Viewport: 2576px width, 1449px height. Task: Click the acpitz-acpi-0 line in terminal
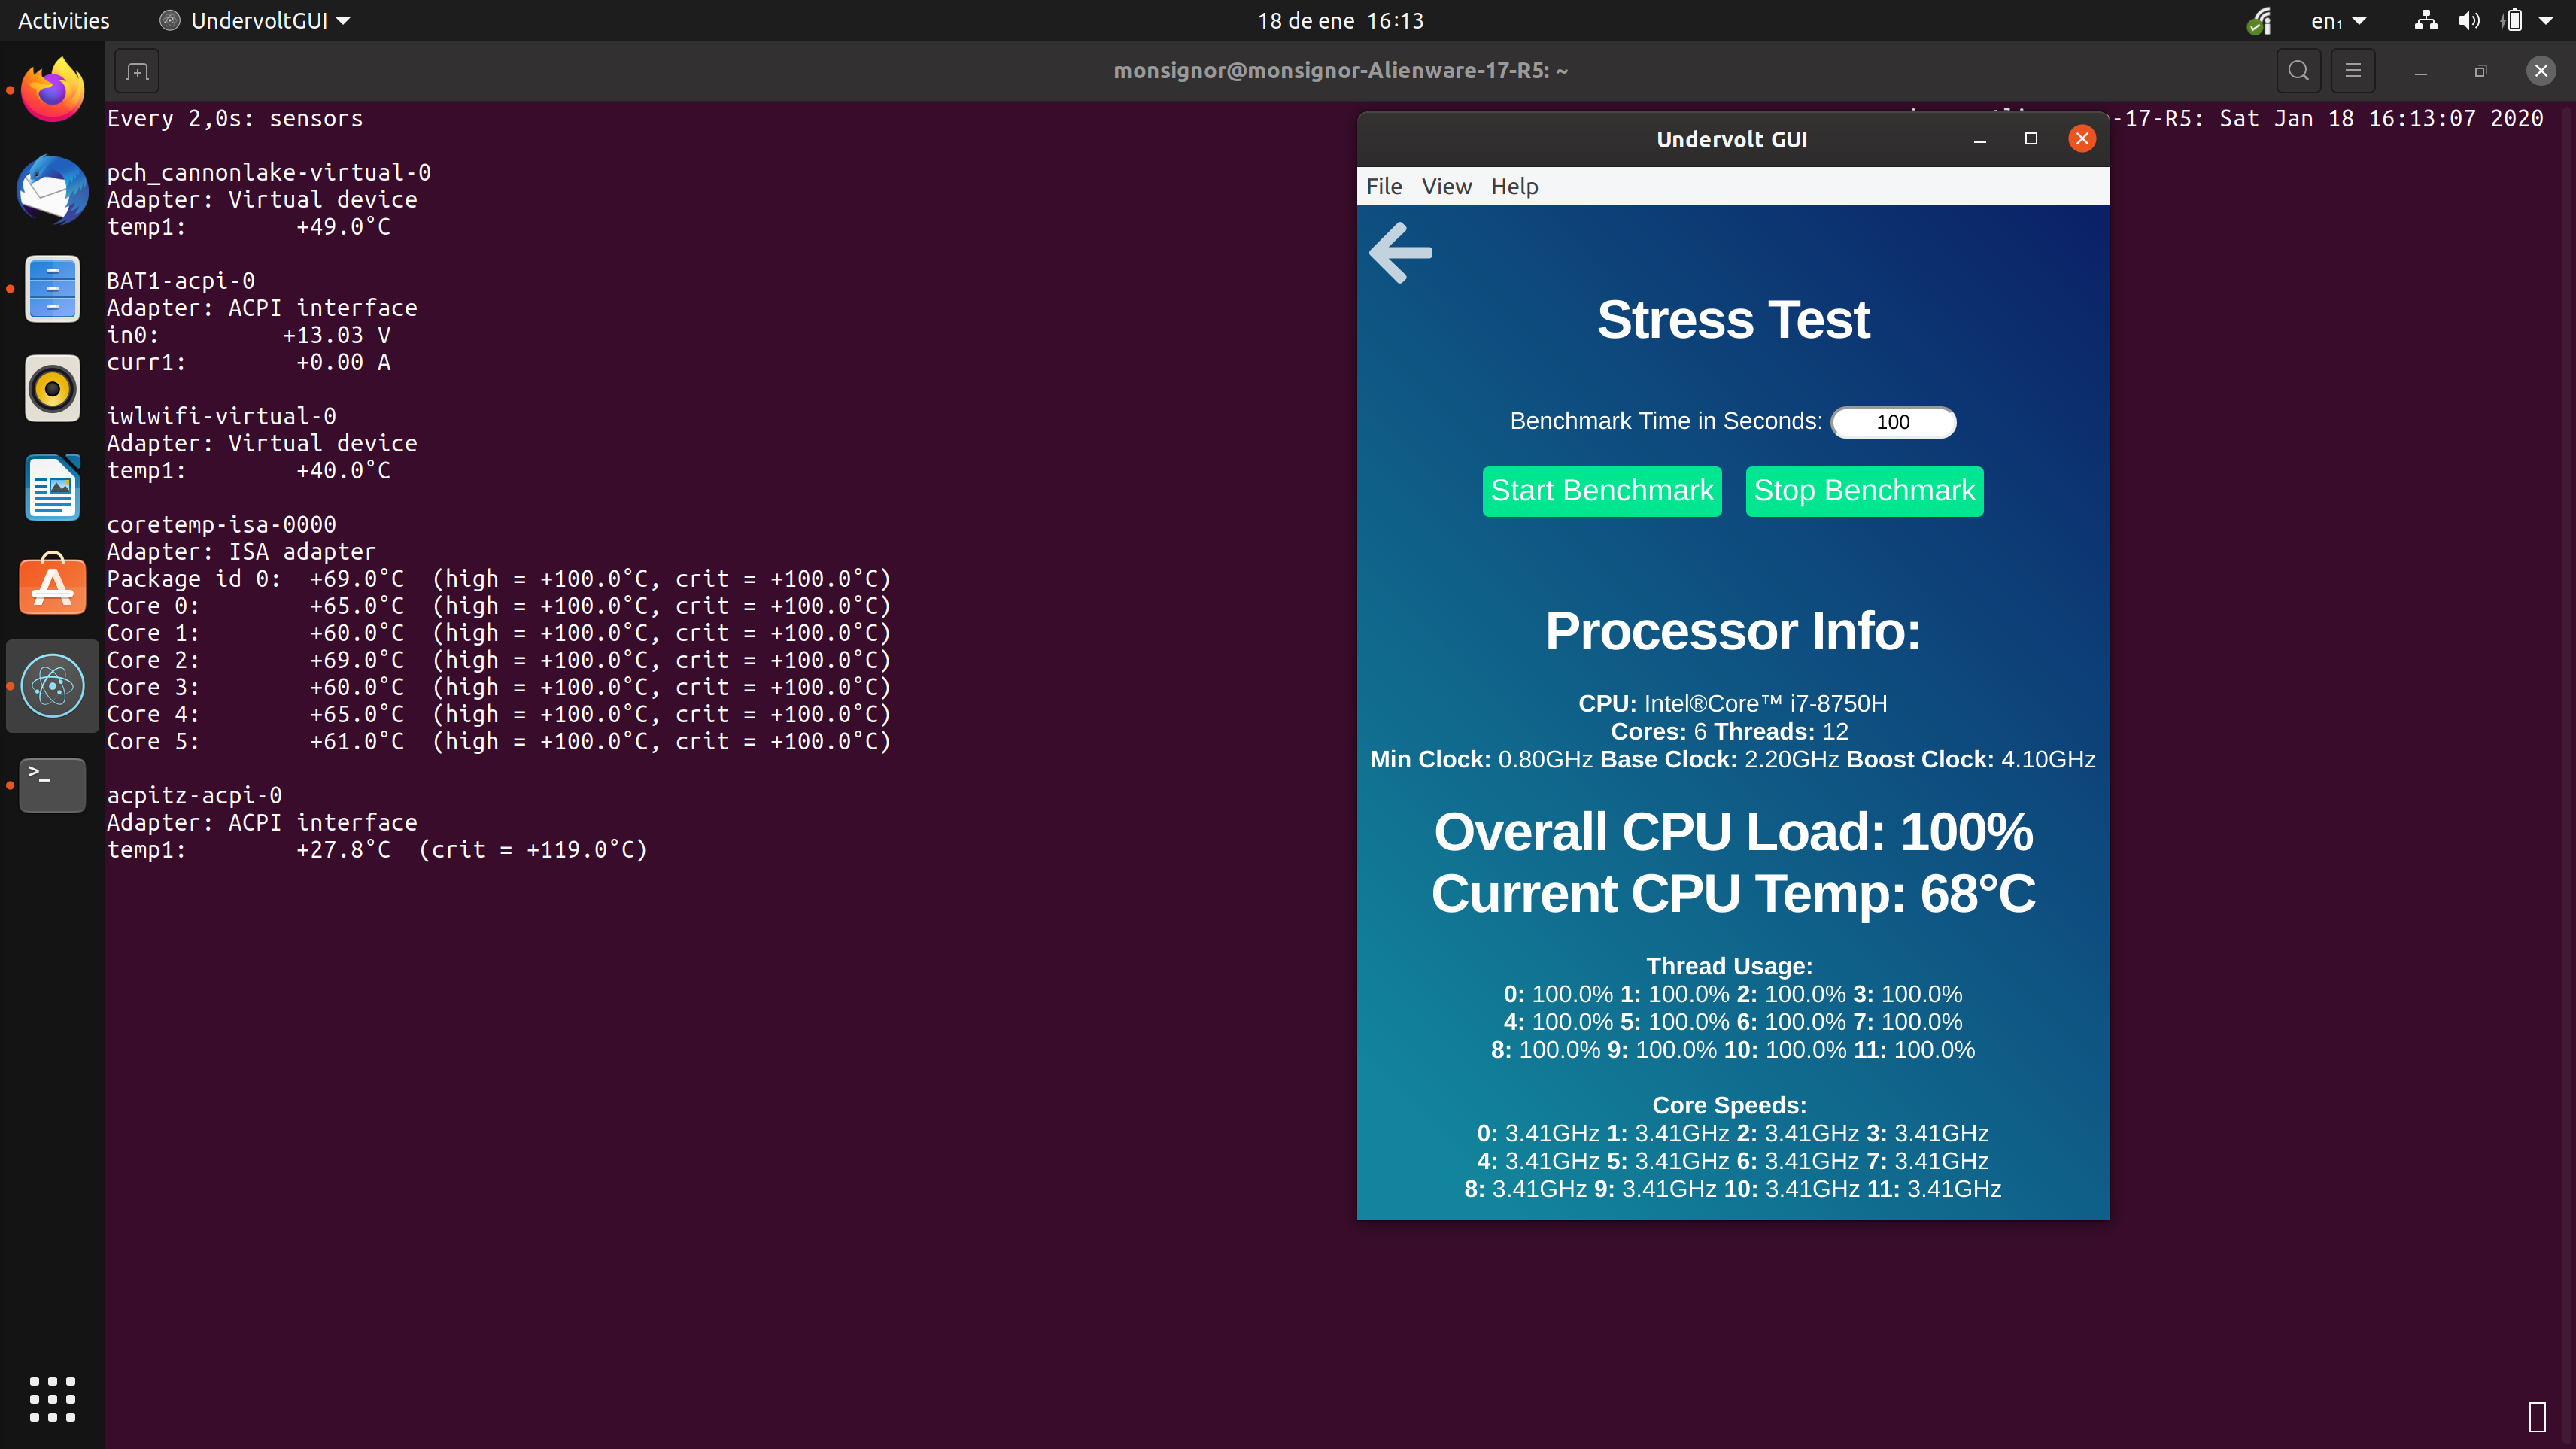pyautogui.click(x=194, y=796)
